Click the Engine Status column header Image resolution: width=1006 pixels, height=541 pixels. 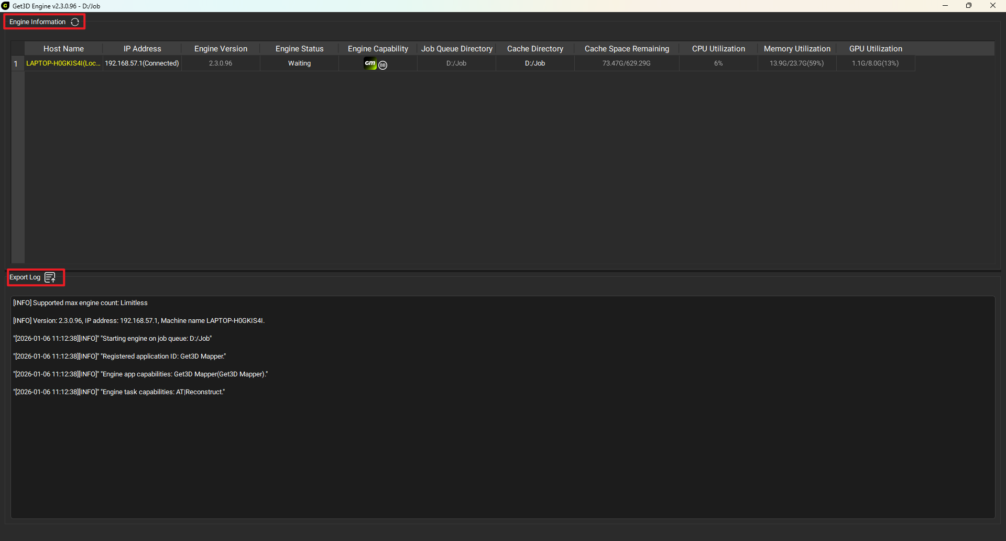point(299,49)
